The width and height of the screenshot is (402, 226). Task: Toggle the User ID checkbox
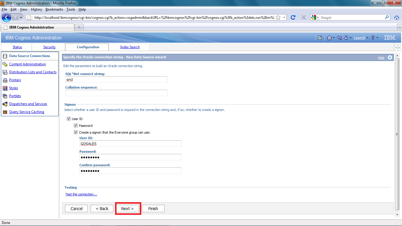pos(69,119)
